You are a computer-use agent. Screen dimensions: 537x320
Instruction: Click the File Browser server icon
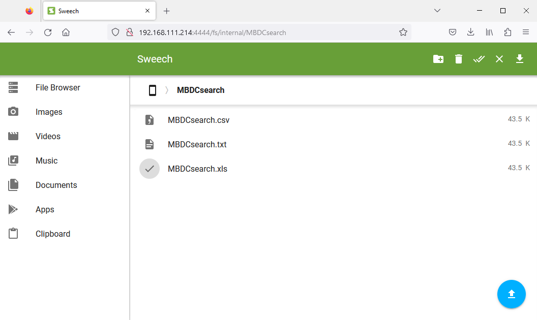(13, 87)
